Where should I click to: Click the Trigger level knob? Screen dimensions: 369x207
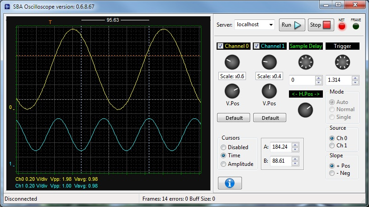342,62
